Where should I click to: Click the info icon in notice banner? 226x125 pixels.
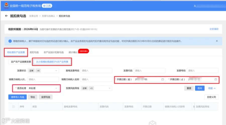(x=10, y=41)
